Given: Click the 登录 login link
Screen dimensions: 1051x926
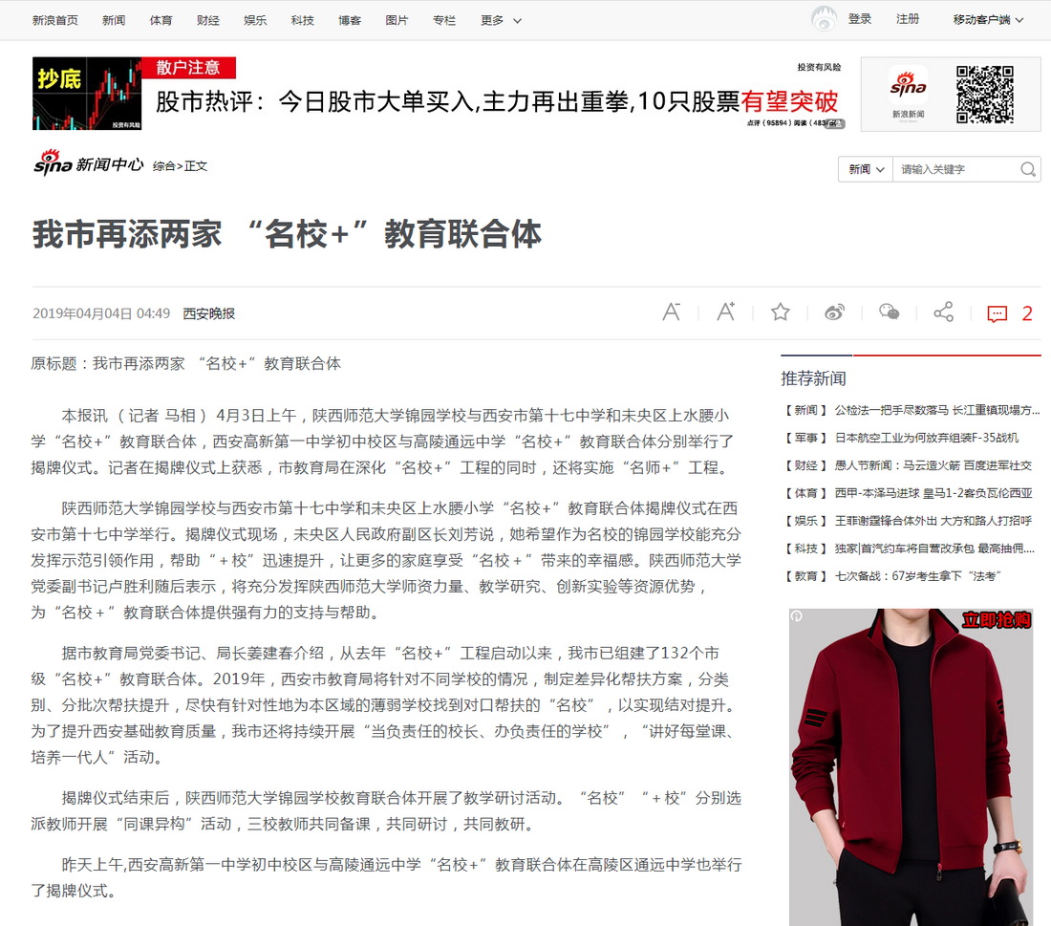Looking at the screenshot, I should tap(859, 19).
